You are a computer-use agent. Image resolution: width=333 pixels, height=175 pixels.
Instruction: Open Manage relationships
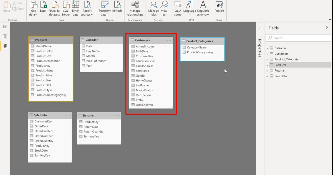[x=135, y=8]
